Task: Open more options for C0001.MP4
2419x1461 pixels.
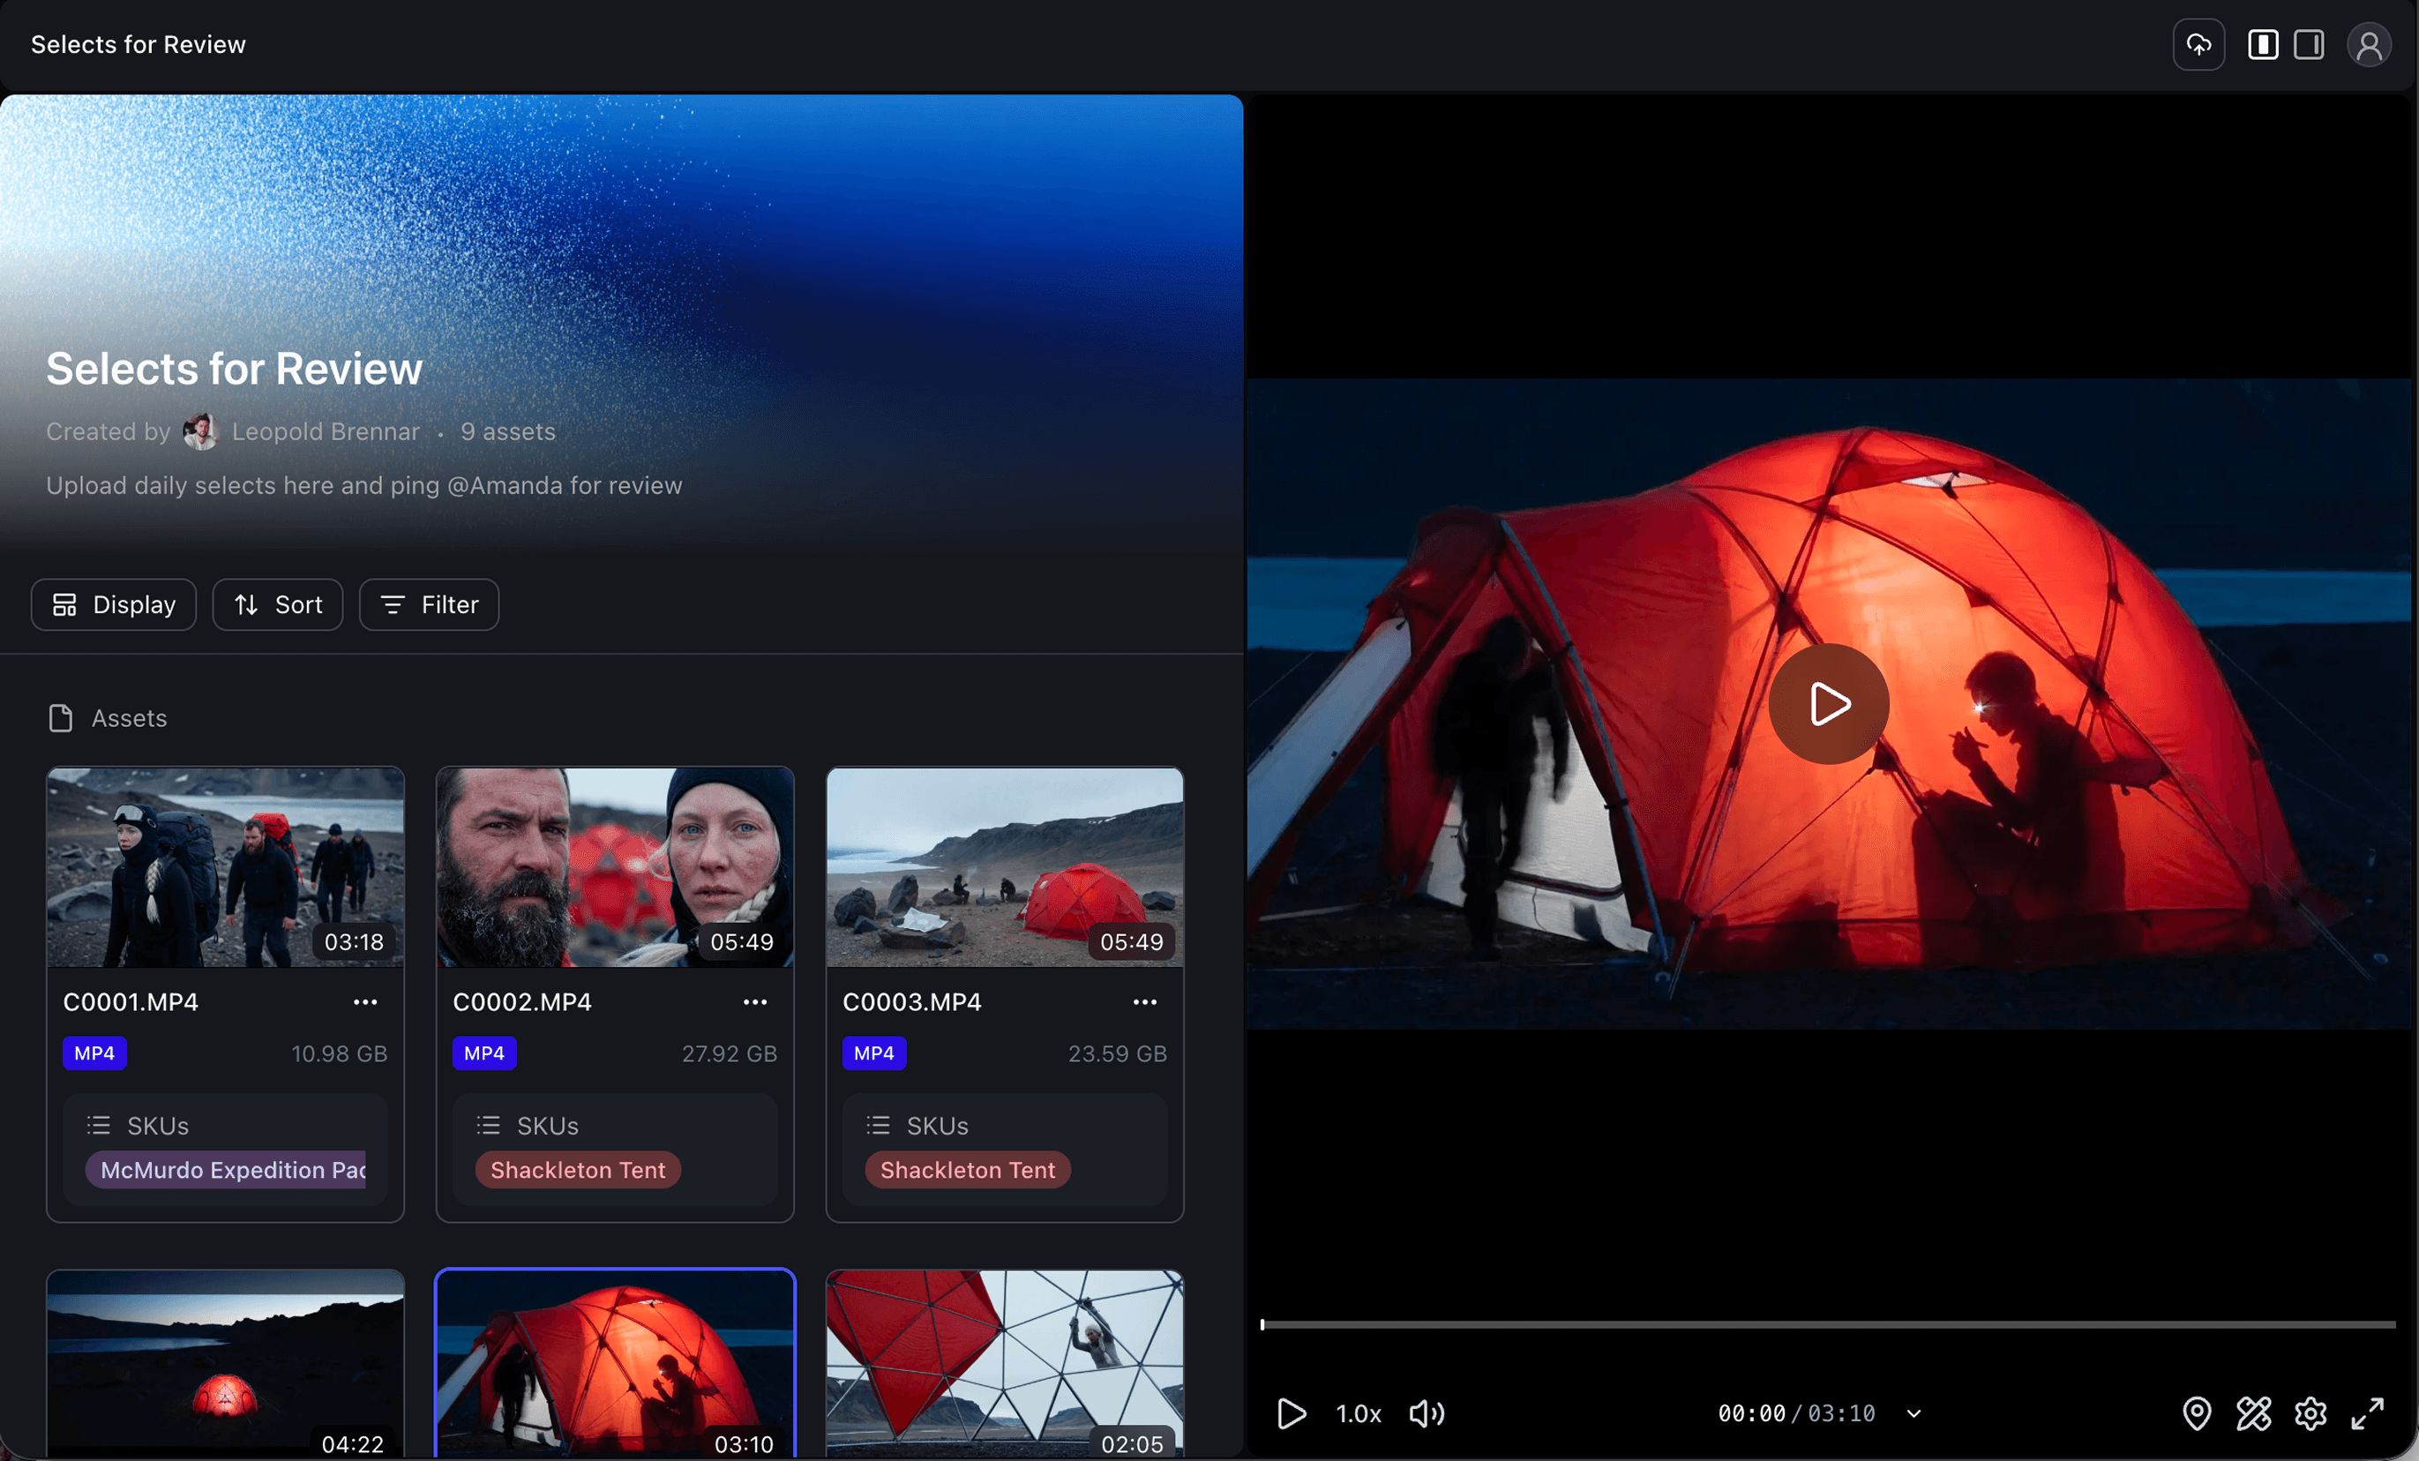Action: 365,1001
